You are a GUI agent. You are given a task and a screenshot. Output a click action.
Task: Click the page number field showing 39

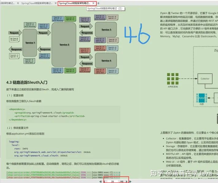pos(112,181)
